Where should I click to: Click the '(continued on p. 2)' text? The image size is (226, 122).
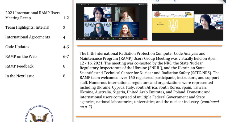point(149,104)
